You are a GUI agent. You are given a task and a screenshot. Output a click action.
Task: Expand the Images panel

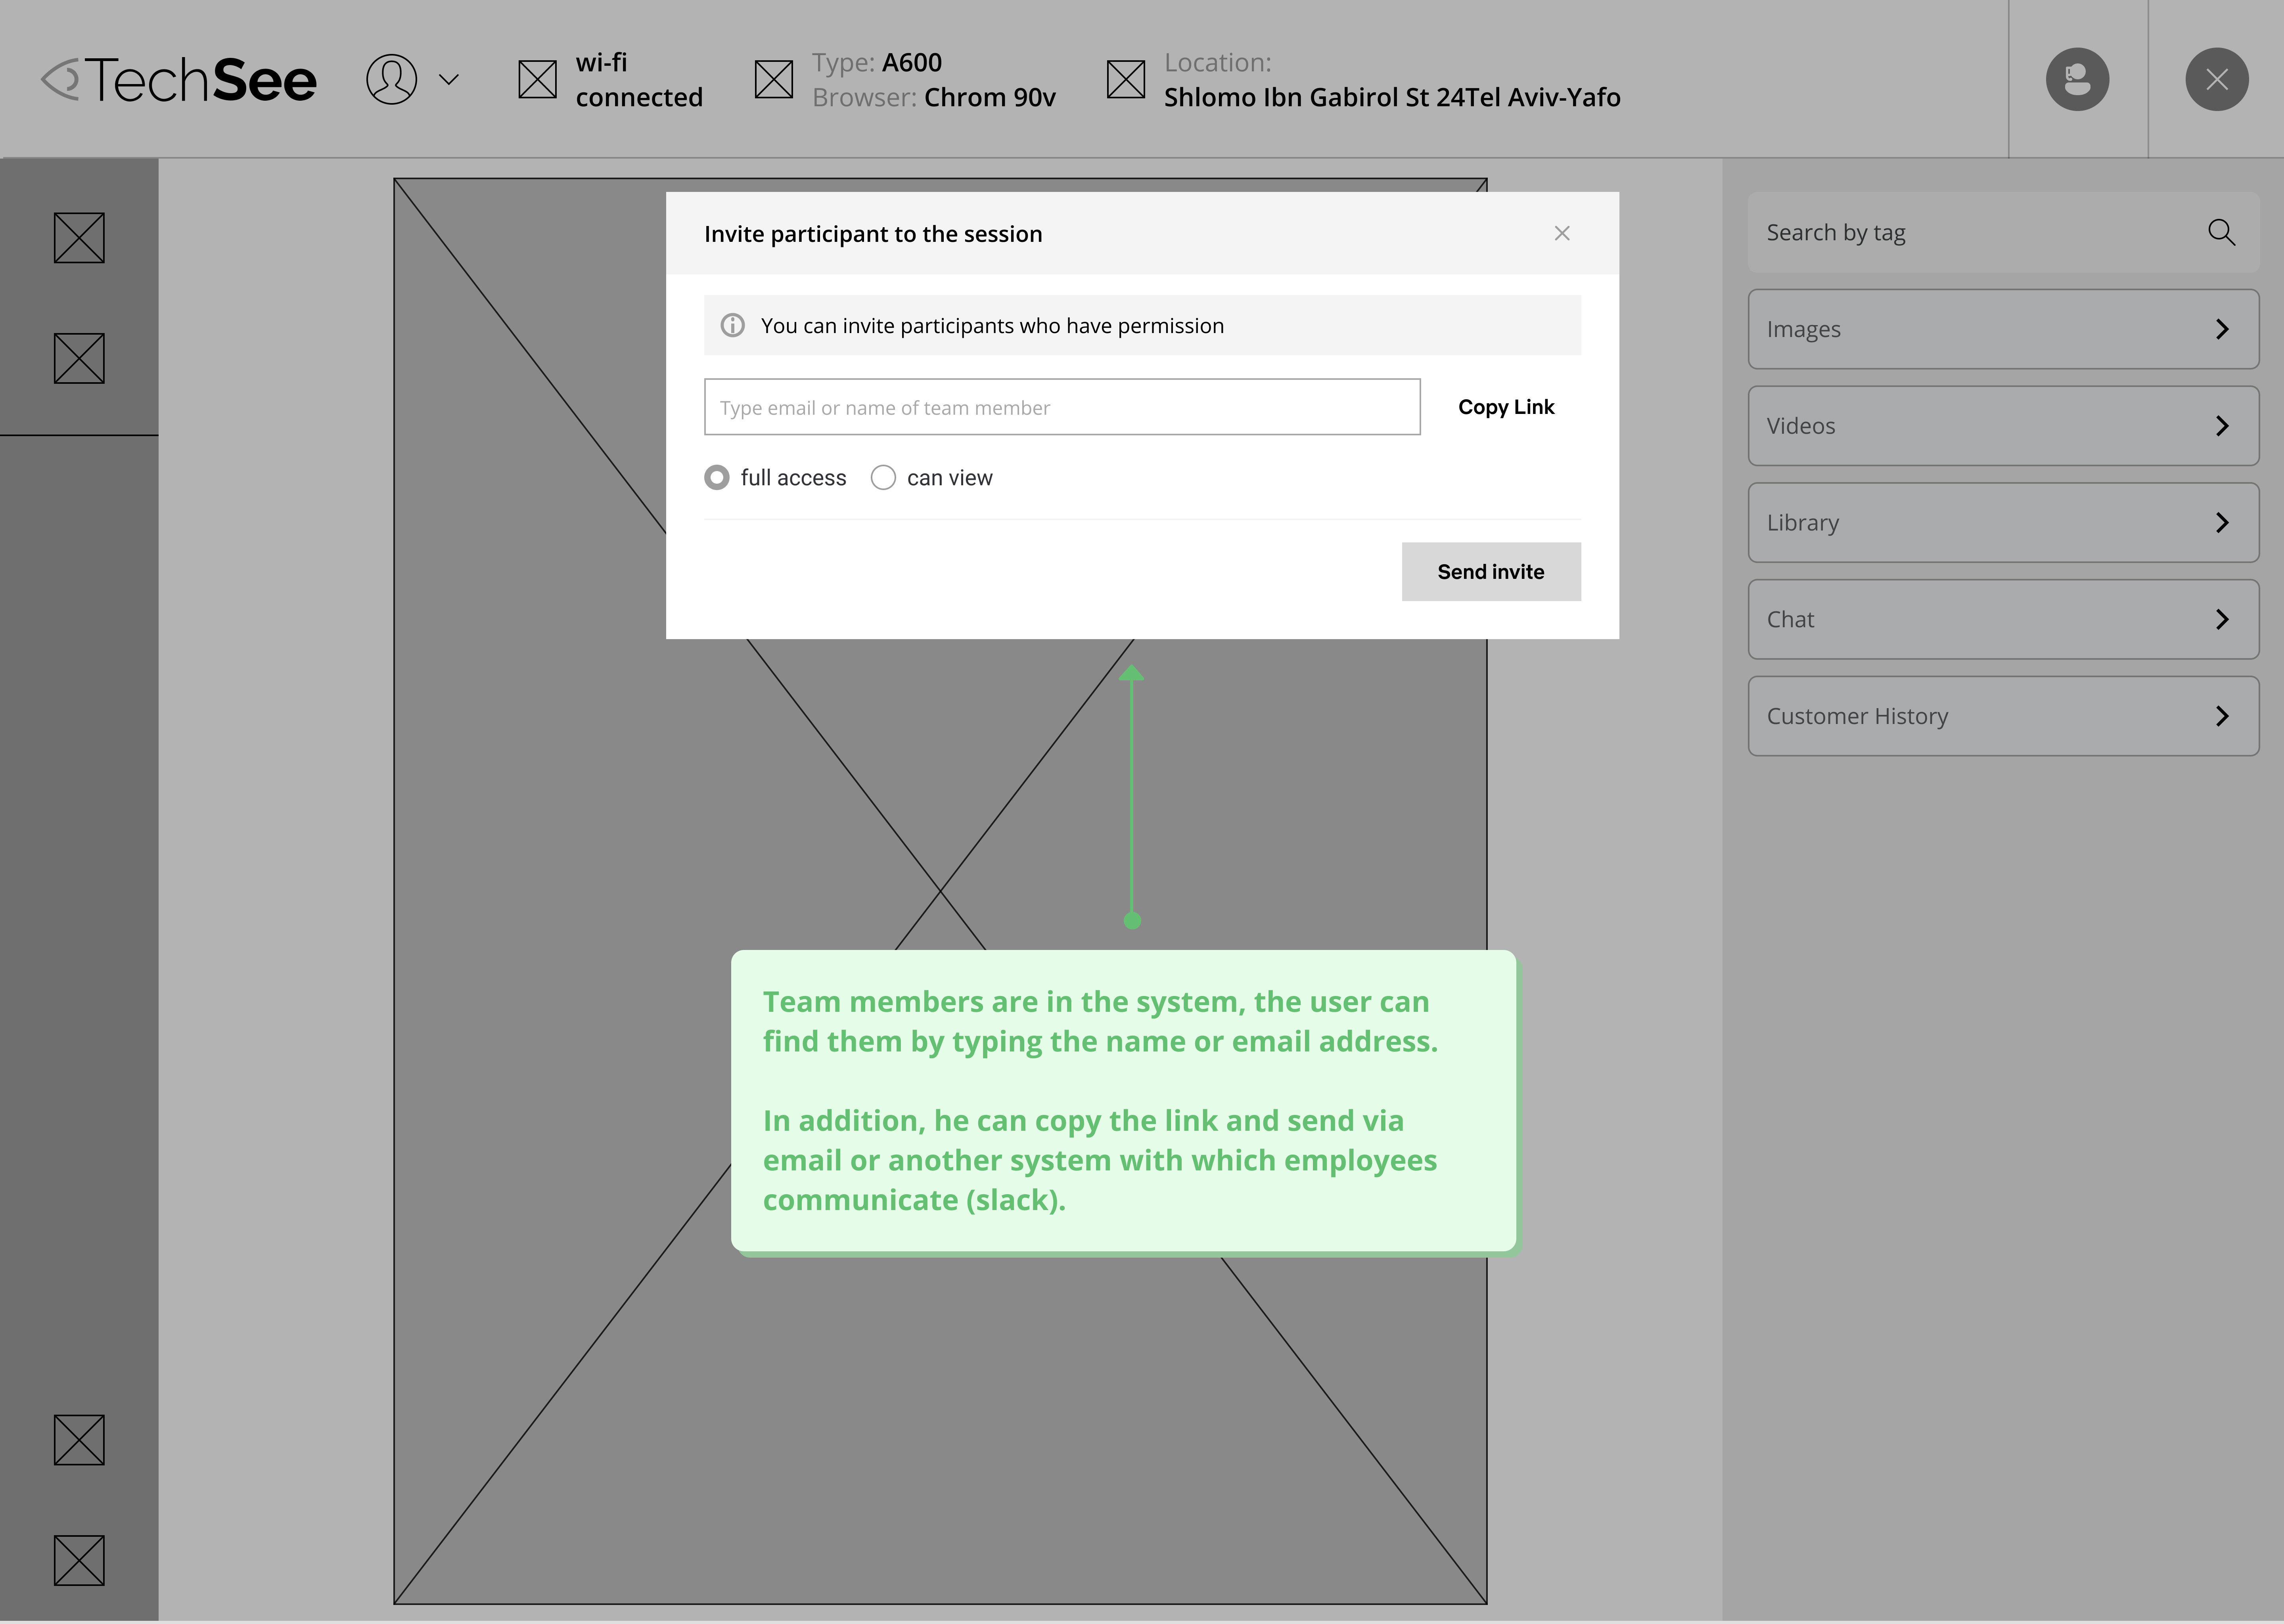[2003, 329]
